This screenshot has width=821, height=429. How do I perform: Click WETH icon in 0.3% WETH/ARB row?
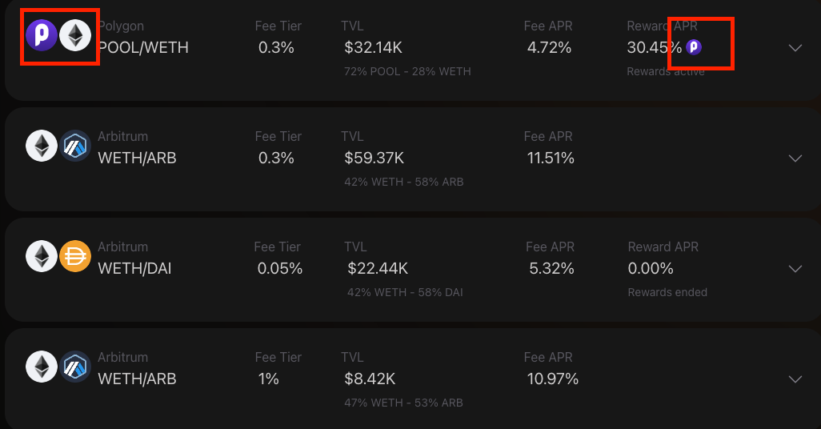coord(42,146)
